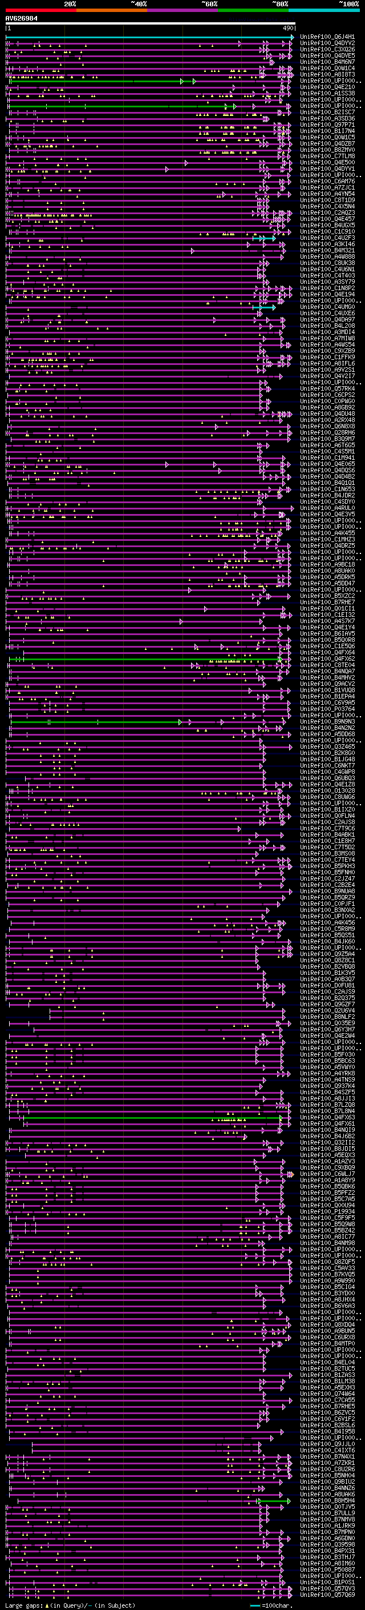Select the UniRef100_C1E5Q6 label
The height and width of the screenshot is (1610, 365).
click(327, 647)
